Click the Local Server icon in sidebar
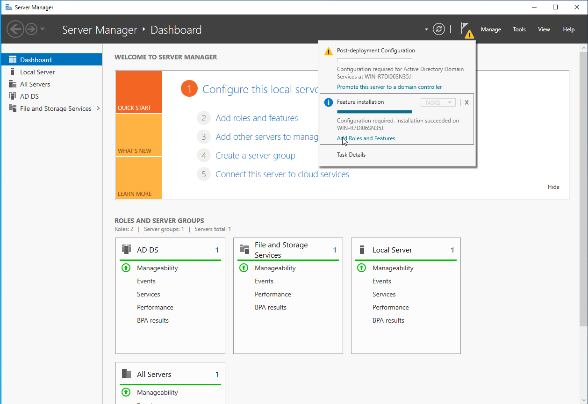Viewport: 588px width, 404px height. [12, 72]
